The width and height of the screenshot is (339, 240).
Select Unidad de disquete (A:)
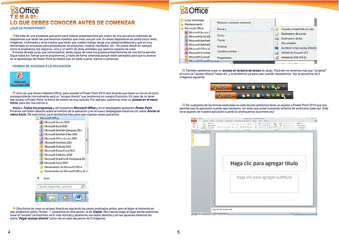pos(292,53)
